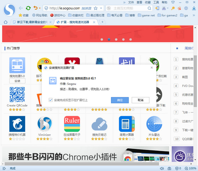Open the address bar history dropdown
Screen dimensions: 198x171
101,8
